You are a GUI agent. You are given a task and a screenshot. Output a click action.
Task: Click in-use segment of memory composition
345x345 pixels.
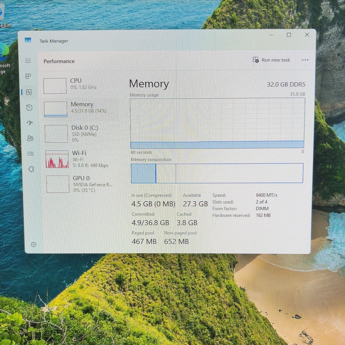[143, 173]
